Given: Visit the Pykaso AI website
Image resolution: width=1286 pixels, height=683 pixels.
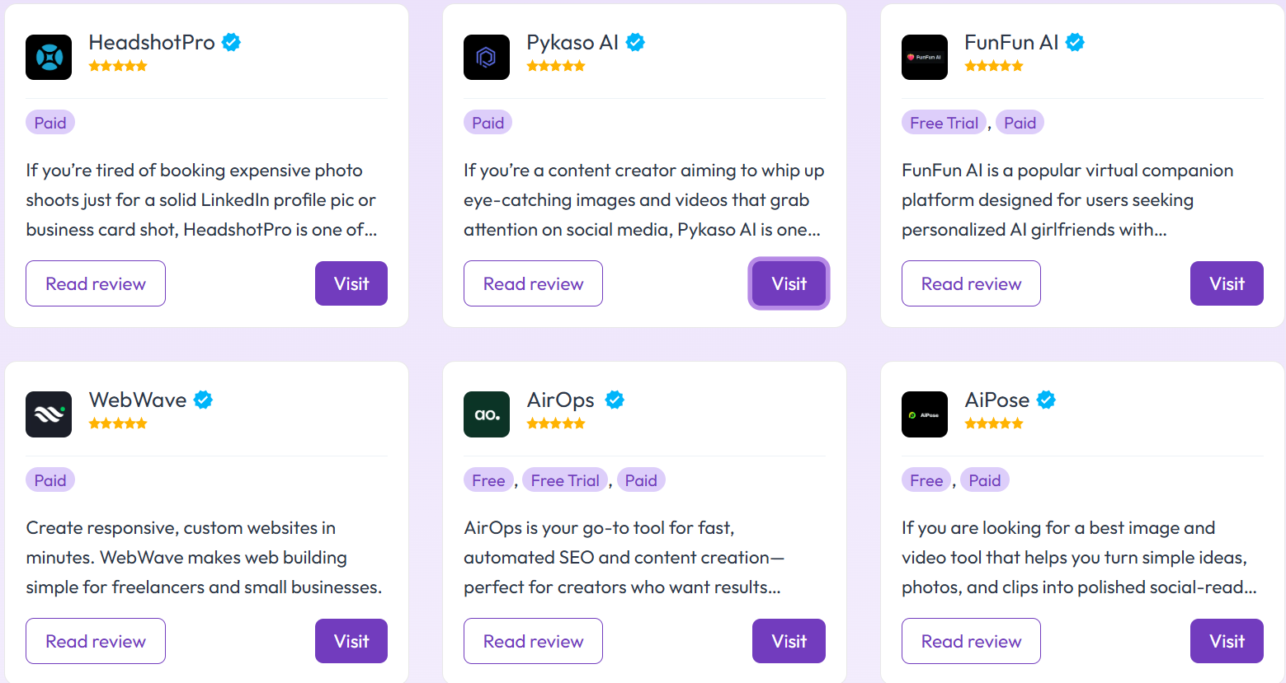Looking at the screenshot, I should [789, 283].
